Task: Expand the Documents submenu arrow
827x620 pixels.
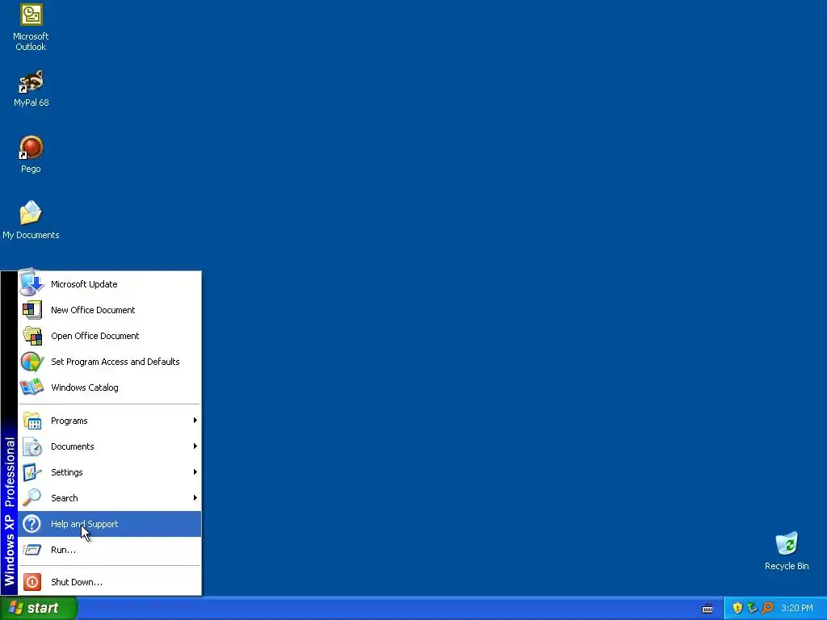Action: tap(195, 446)
